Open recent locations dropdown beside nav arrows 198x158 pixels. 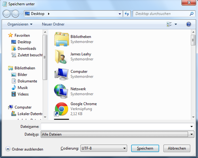22,14
